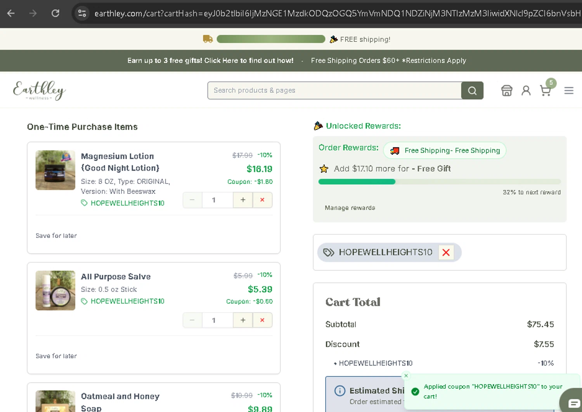Image resolution: width=582 pixels, height=412 pixels.
Task: Reload the page
Action: [55, 13]
